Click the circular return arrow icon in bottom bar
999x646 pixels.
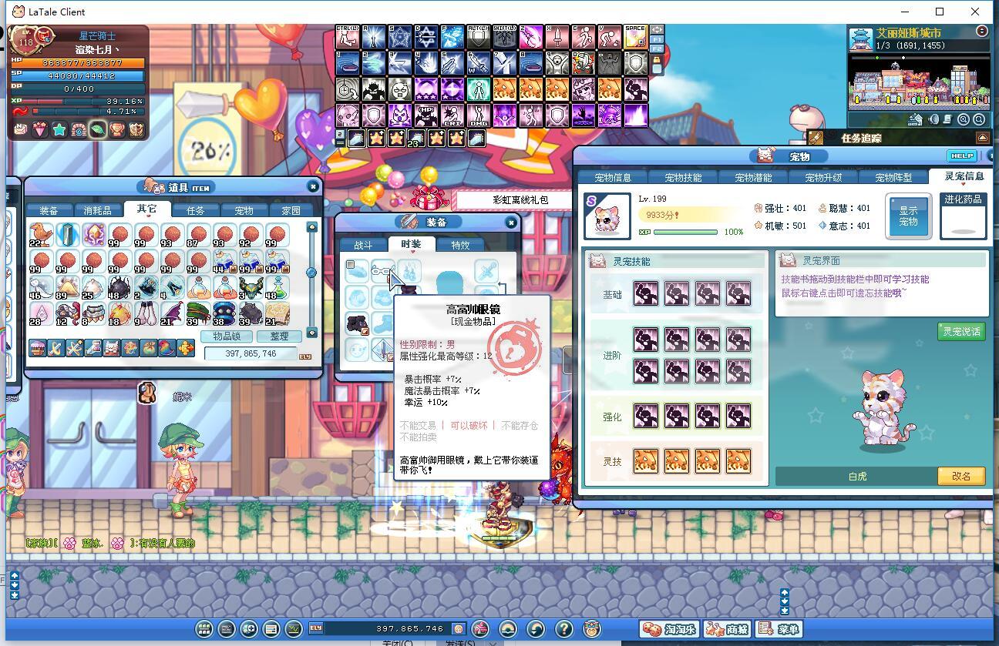536,629
